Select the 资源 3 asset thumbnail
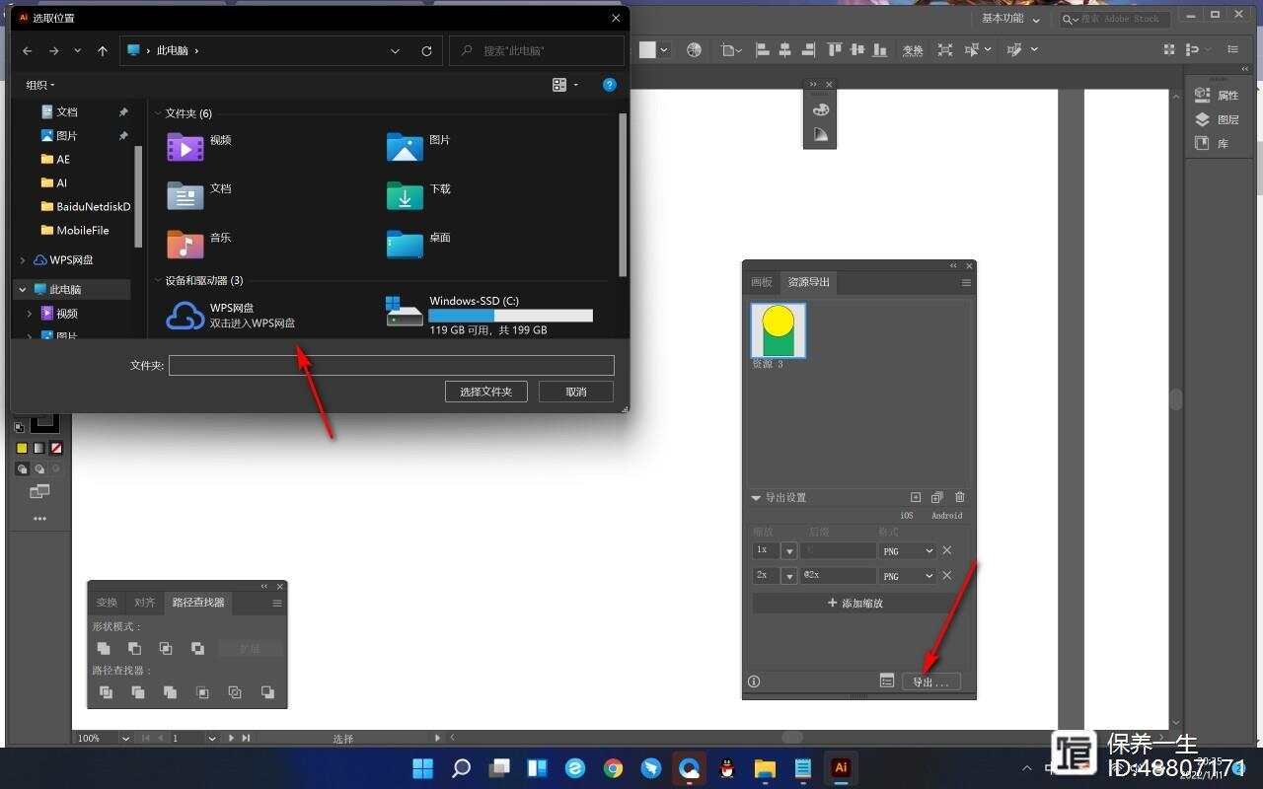This screenshot has height=789, width=1263. pyautogui.click(x=779, y=330)
